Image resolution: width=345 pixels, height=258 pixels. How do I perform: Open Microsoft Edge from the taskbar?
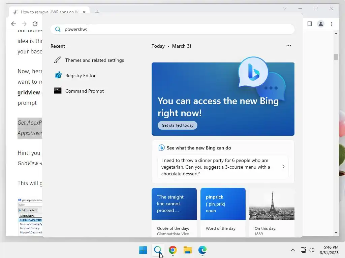[x=202, y=250]
